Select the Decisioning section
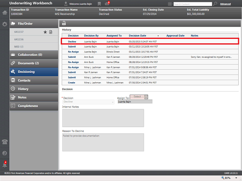Image resolution: width=242 pixels, height=181 pixels. click(x=34, y=72)
